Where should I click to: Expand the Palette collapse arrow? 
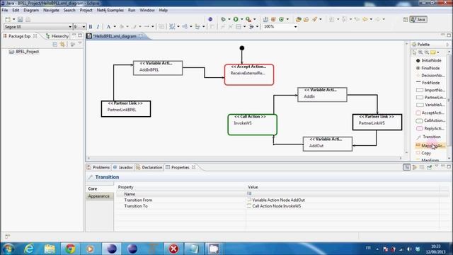[x=448, y=45]
